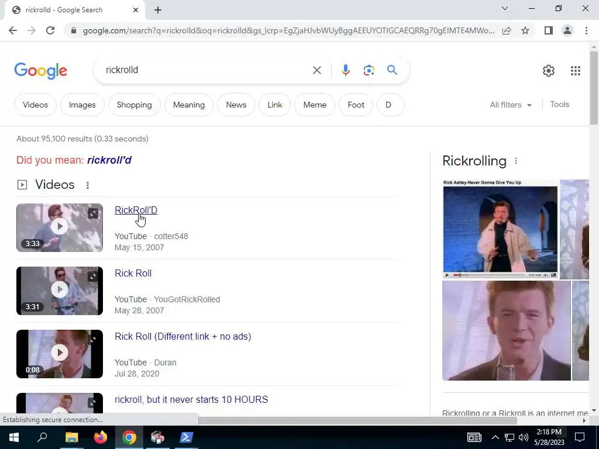The height and width of the screenshot is (449, 599).
Task: Open the Windows Start menu
Action: click(14, 437)
